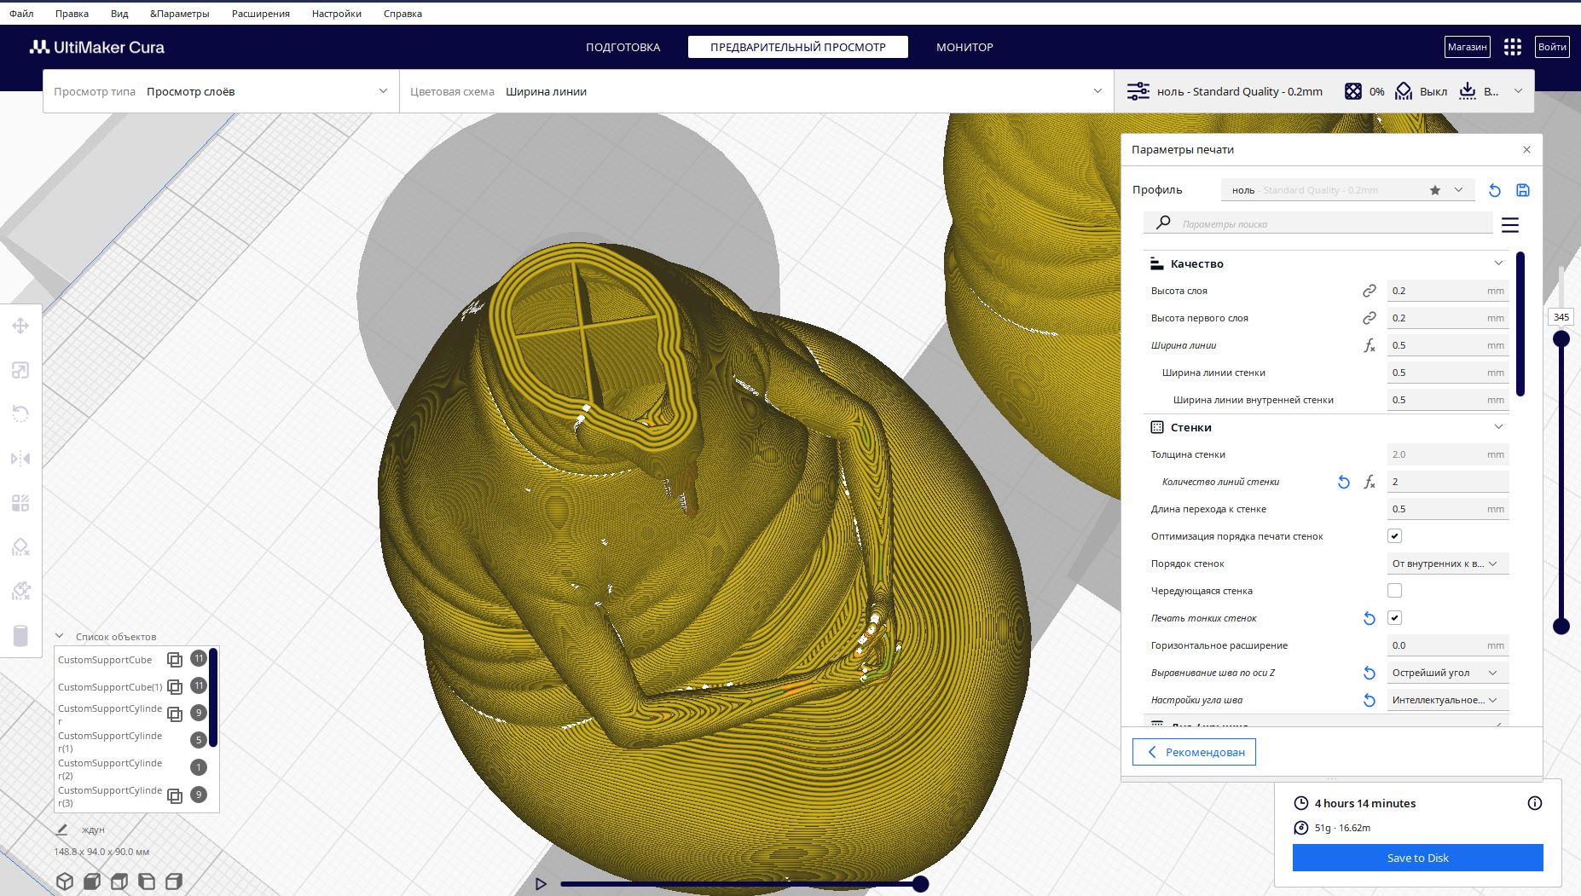Select the Move tool in left toolbar

pyautogui.click(x=20, y=326)
